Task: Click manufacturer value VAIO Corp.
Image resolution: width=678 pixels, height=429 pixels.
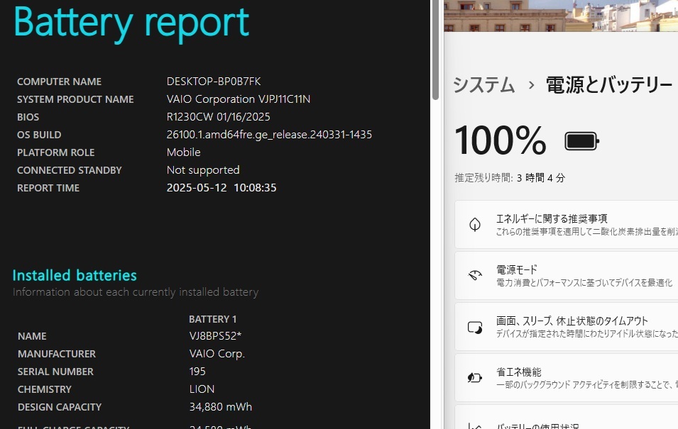Action: tap(217, 353)
